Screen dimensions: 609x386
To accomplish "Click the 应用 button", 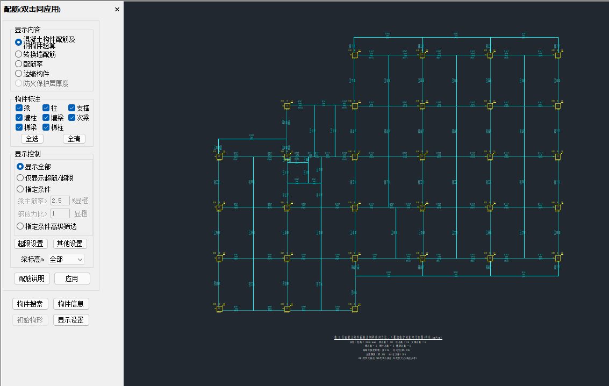I will pos(72,278).
